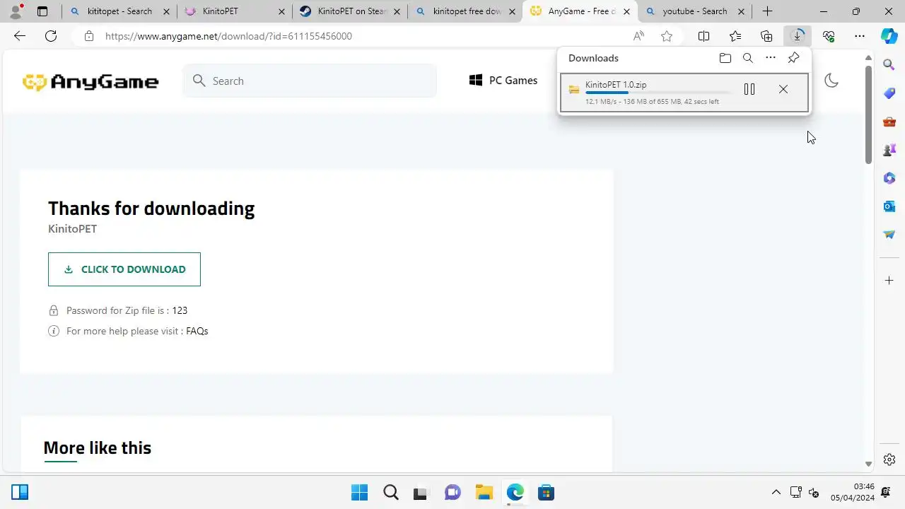The height and width of the screenshot is (509, 905).
Task: View site information lock icon
Action: 88,36
